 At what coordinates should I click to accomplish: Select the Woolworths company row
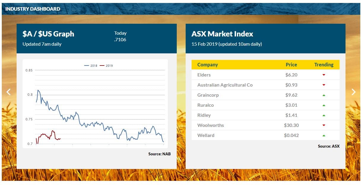pyautogui.click(x=265, y=125)
